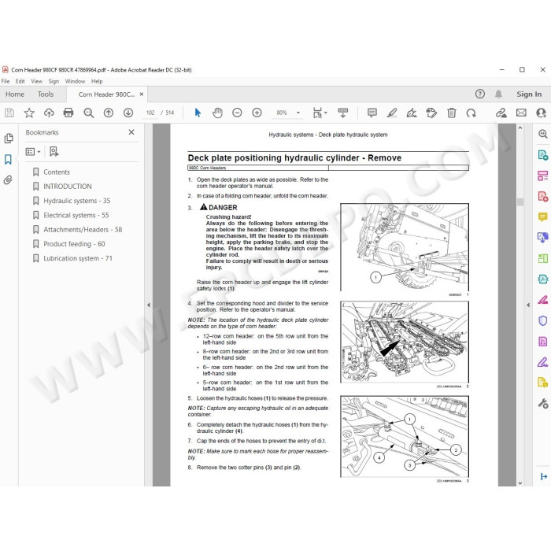Open Export PDF tool in right pane
This screenshot has width=551, height=551.
(543, 154)
